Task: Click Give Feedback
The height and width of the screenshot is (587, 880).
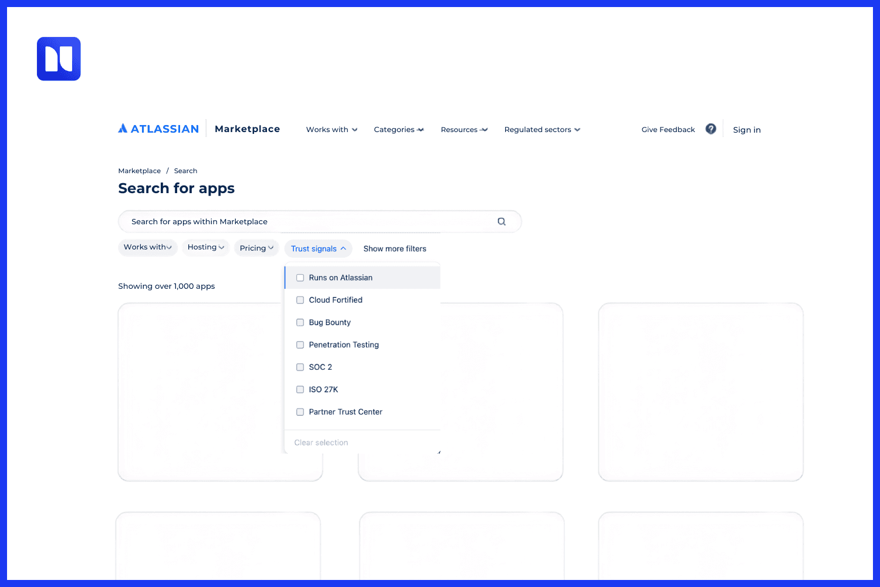Action: coord(668,130)
